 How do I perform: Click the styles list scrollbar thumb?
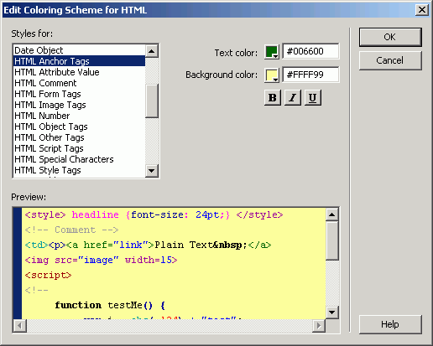click(x=152, y=101)
